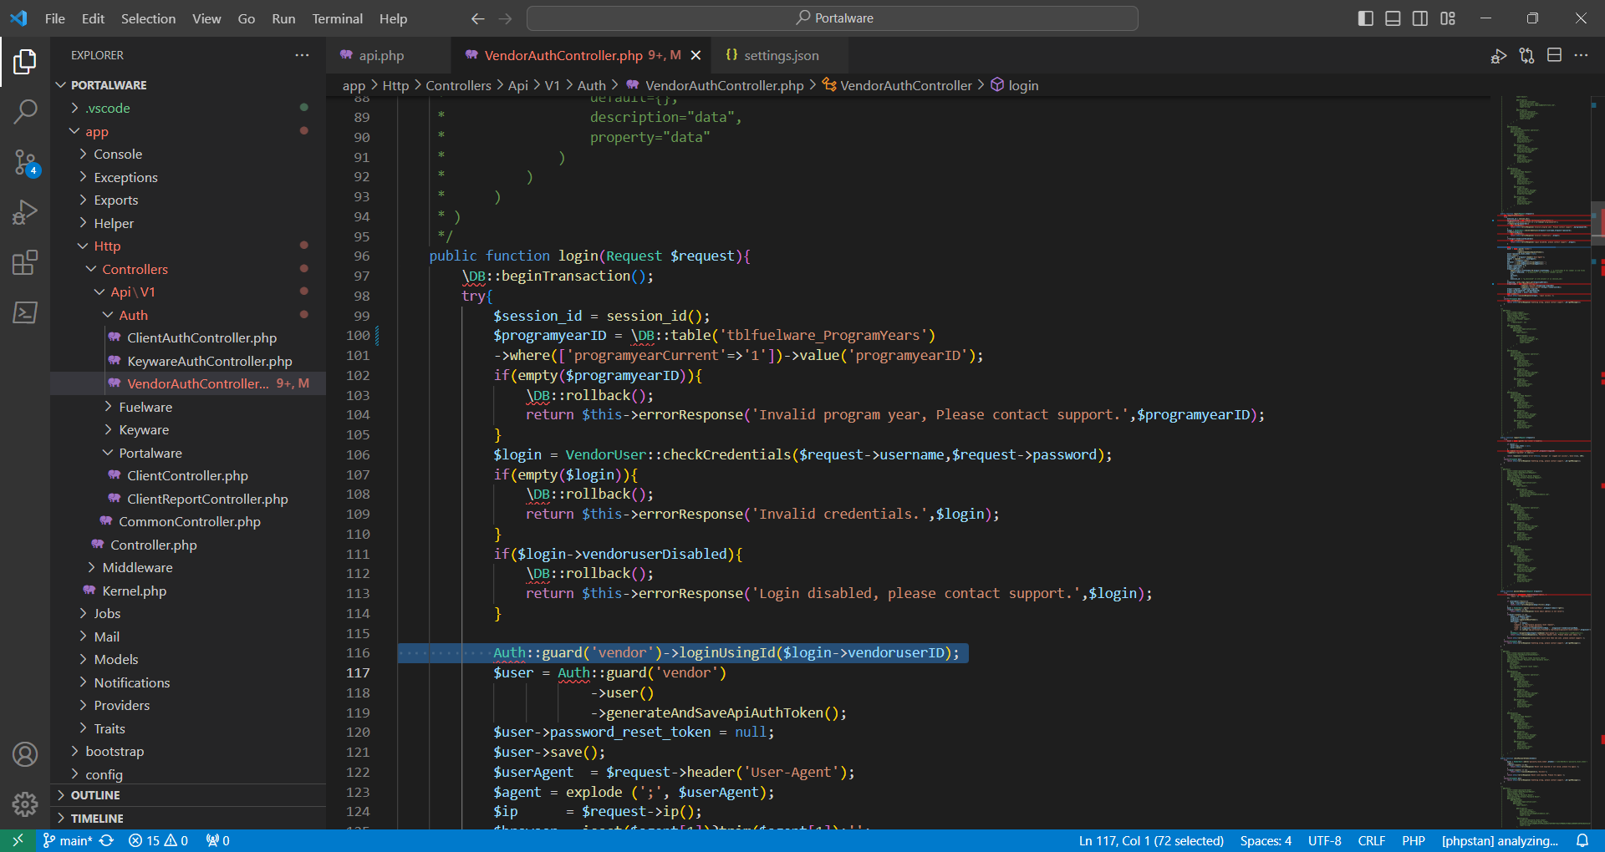Open Manage via the gear icon
The image size is (1605, 852).
click(x=25, y=804)
